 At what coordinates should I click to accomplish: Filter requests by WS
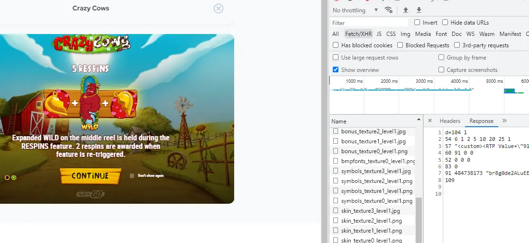[470, 34]
